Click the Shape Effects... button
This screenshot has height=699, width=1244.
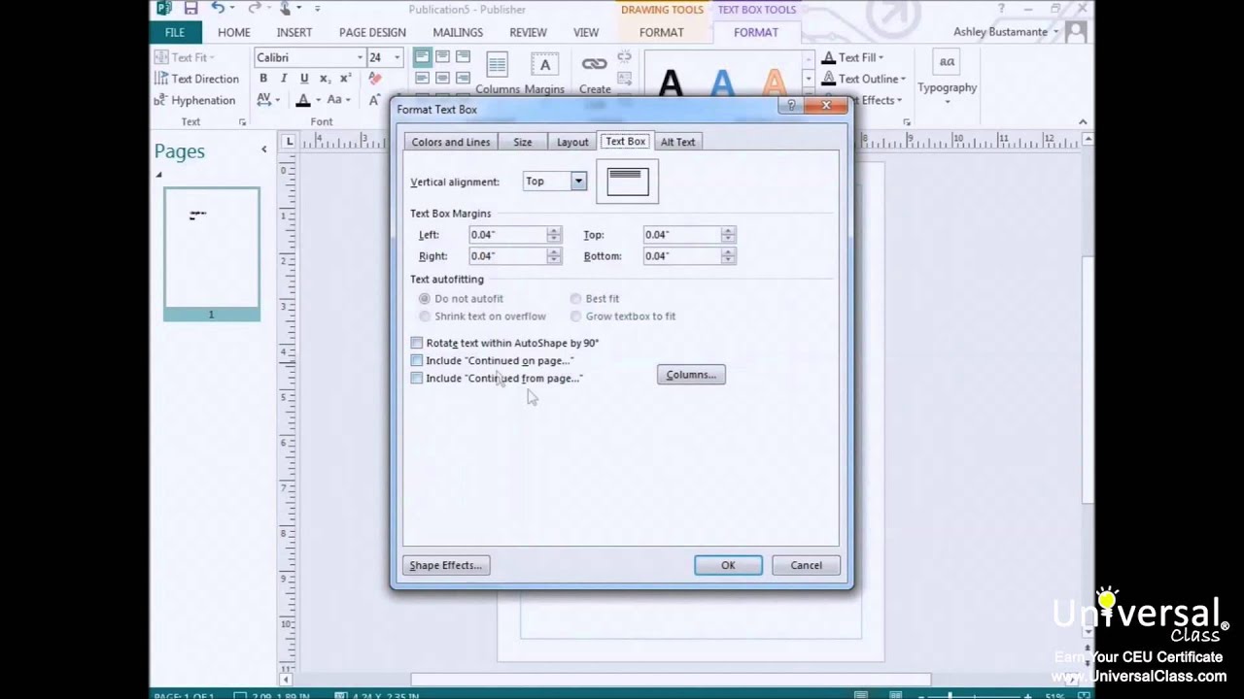446,565
